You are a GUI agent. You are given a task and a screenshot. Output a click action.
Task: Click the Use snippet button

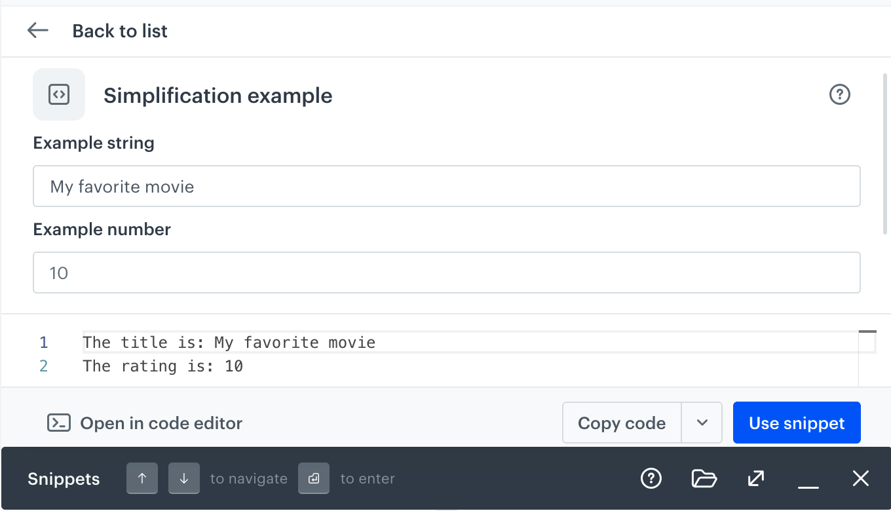point(797,423)
